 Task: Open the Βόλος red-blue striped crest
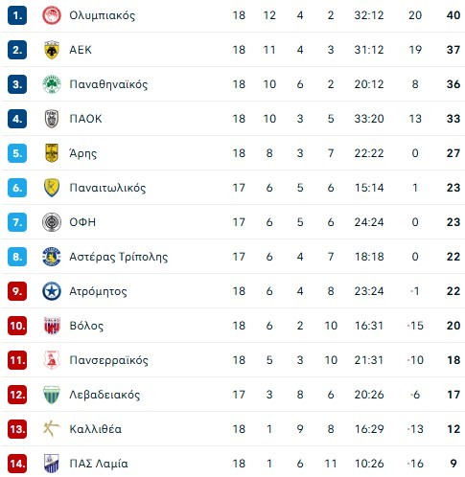52,326
